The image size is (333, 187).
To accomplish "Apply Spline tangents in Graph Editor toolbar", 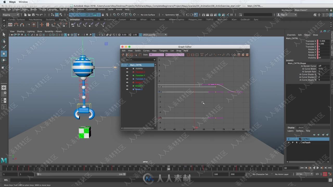I will point(206,55).
